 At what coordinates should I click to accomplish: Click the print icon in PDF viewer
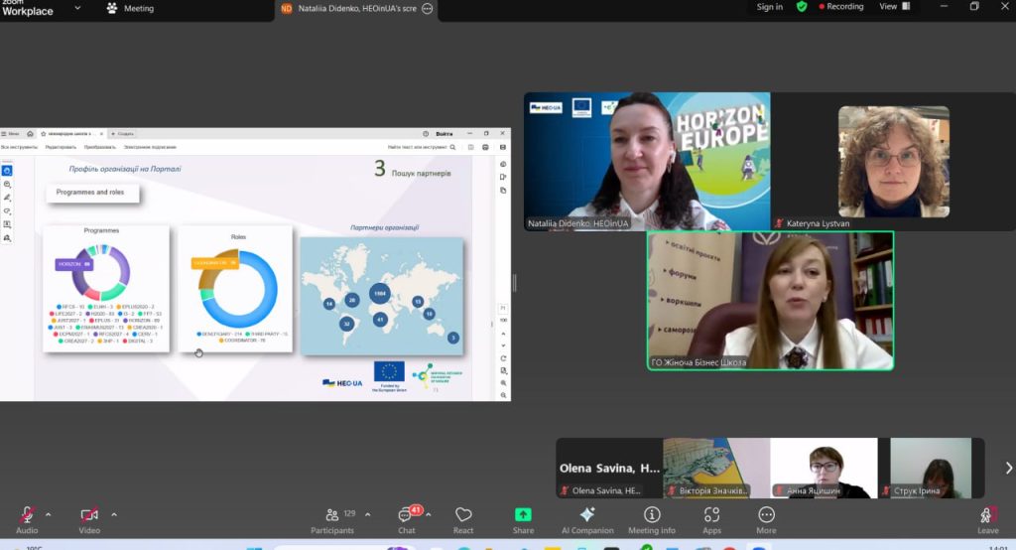(x=485, y=147)
